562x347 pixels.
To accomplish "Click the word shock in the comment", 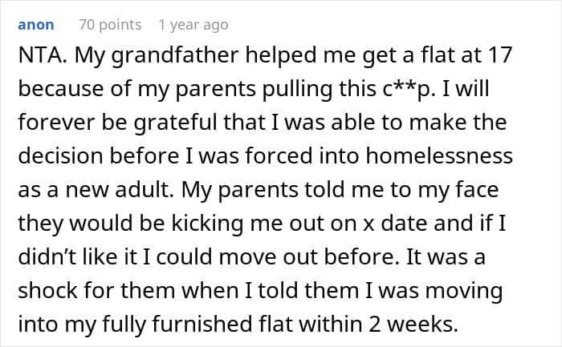I will tap(47, 290).
